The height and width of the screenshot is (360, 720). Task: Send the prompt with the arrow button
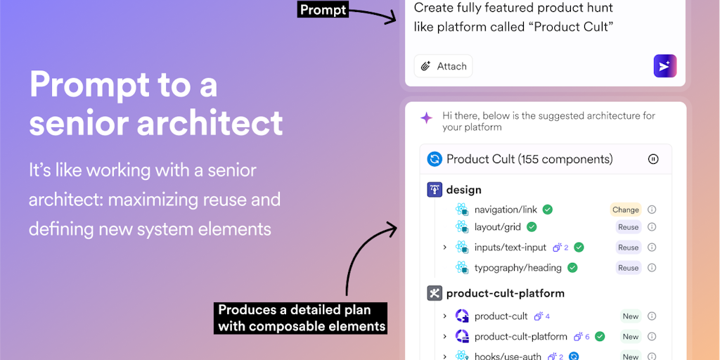click(664, 66)
